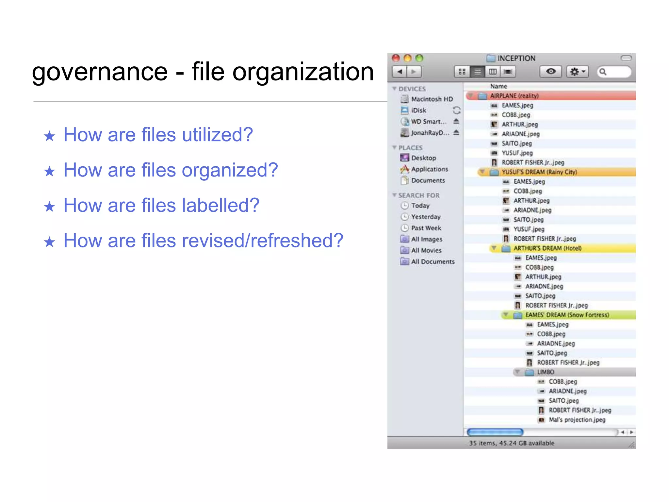Click status bar 35 items text

(512, 443)
